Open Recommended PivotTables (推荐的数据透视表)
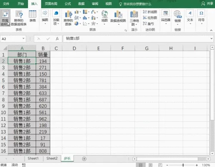Screen dimensions: 215x167 pyautogui.click(x=19, y=14)
